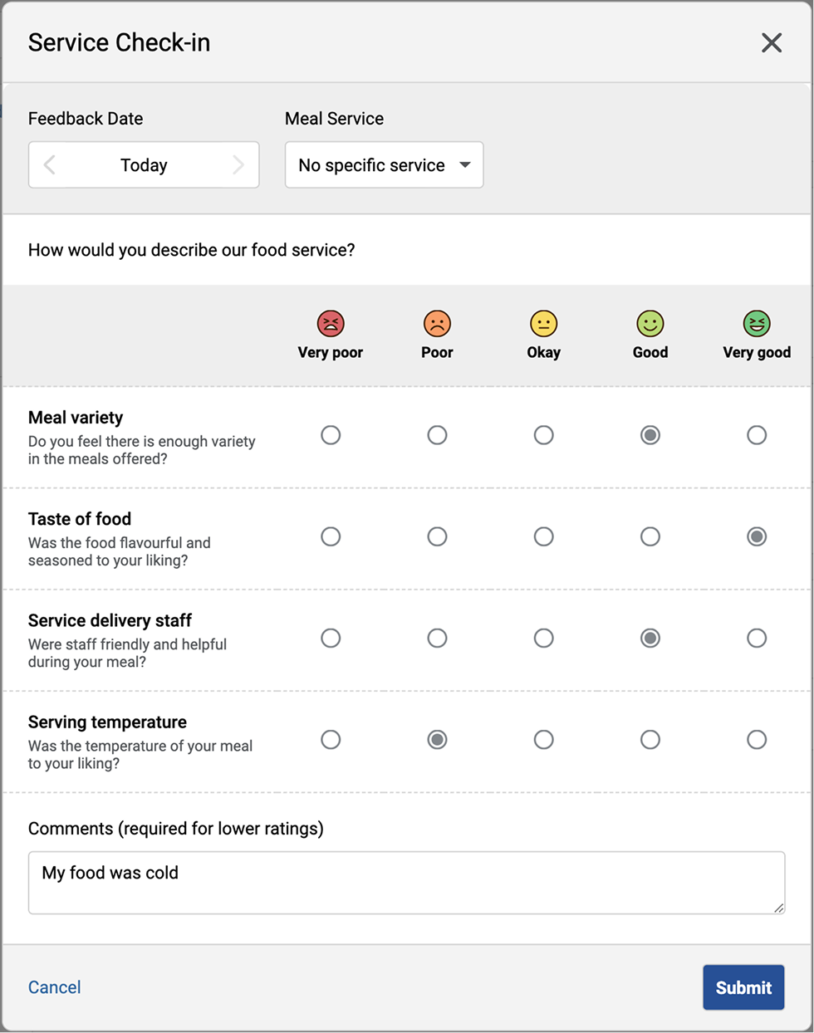
Task: Click the Good smiling face icon
Action: (650, 323)
